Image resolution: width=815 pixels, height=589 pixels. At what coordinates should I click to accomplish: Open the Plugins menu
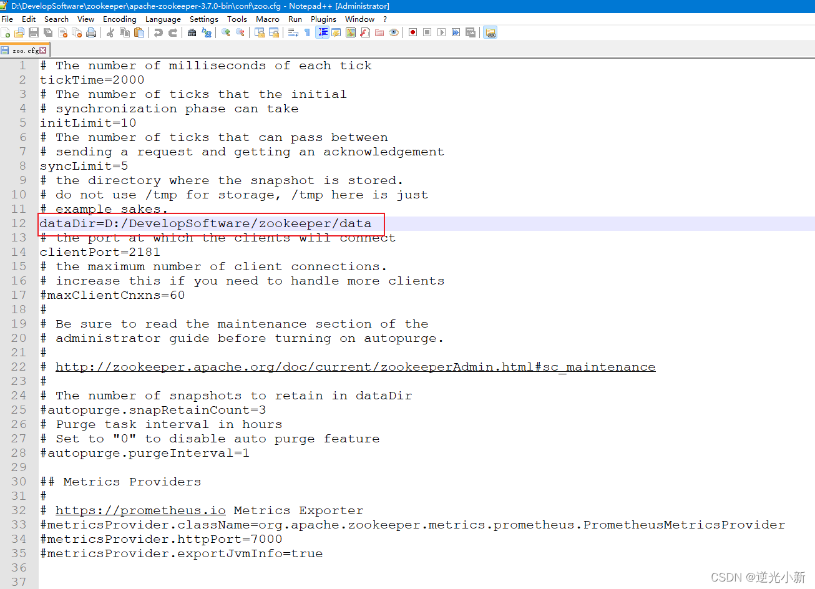point(323,19)
